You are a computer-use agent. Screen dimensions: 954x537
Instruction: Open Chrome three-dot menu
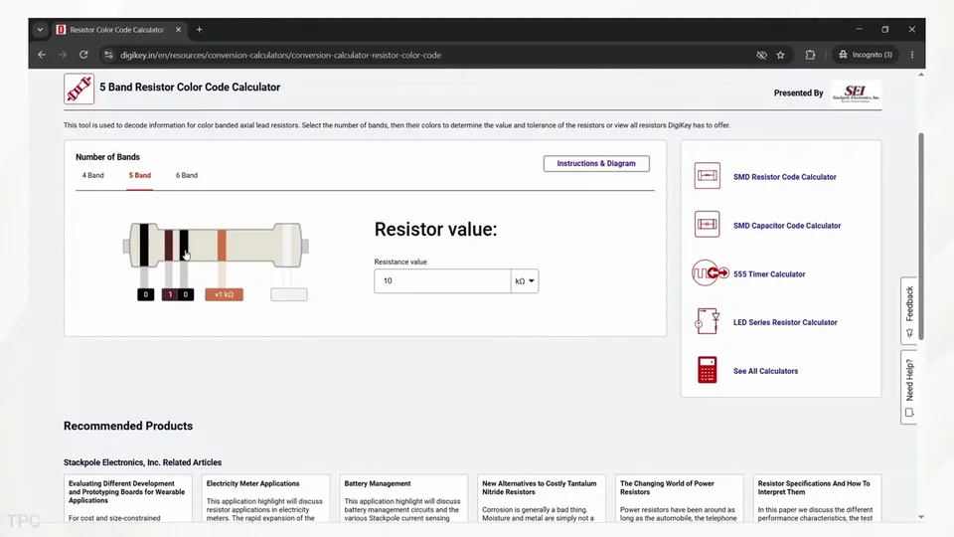pyautogui.click(x=912, y=55)
